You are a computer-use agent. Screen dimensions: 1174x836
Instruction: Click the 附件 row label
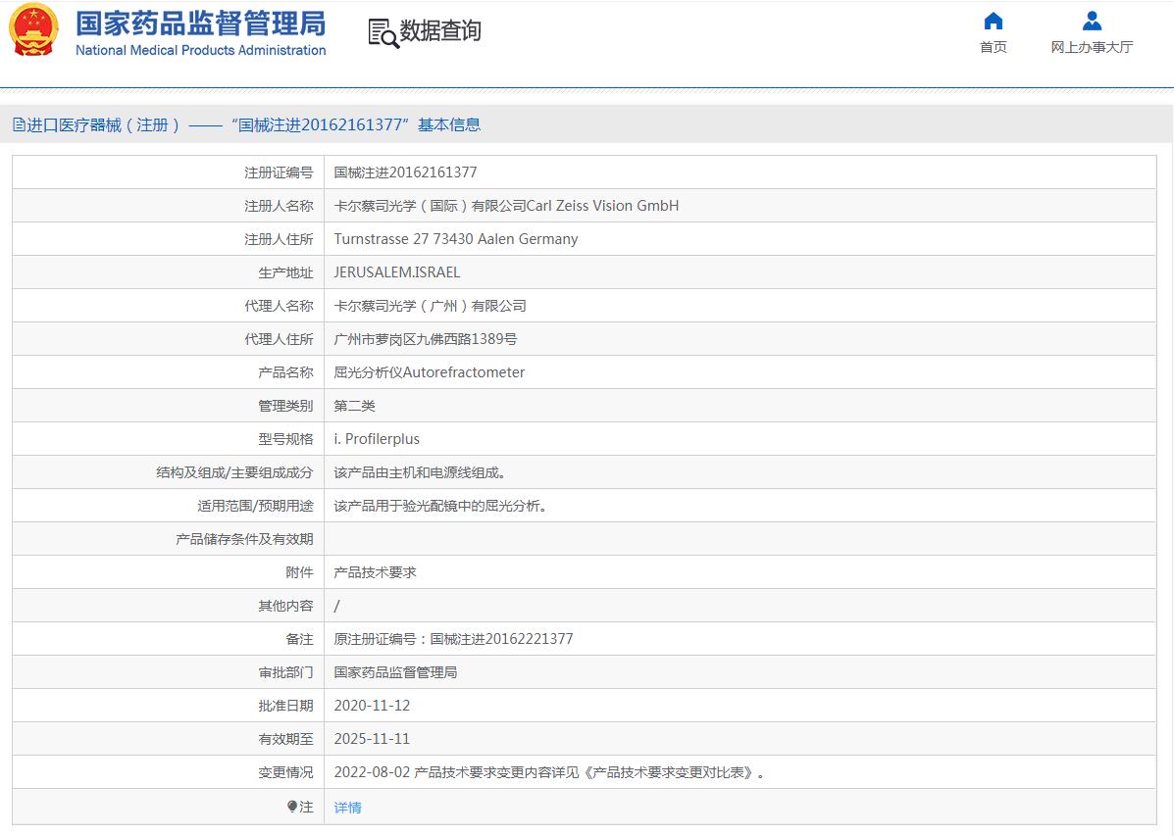coord(299,572)
